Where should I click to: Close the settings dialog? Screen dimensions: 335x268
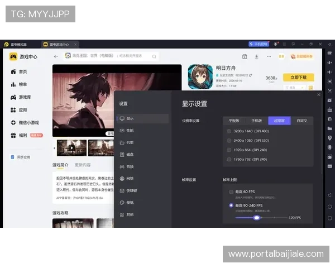click(319, 95)
